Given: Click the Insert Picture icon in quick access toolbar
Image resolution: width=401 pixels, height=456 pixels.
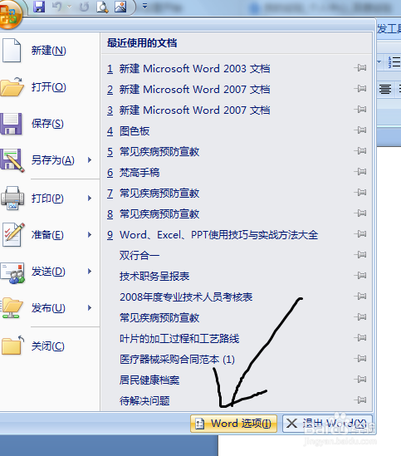Looking at the screenshot, I should (x=120, y=7).
